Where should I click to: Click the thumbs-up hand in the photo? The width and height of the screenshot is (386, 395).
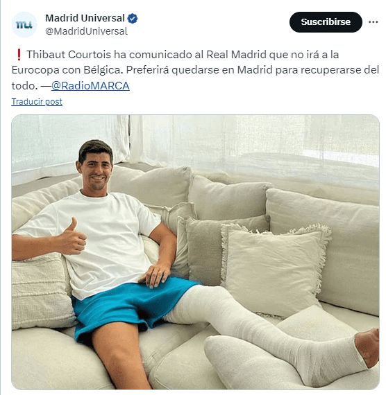click(x=72, y=237)
